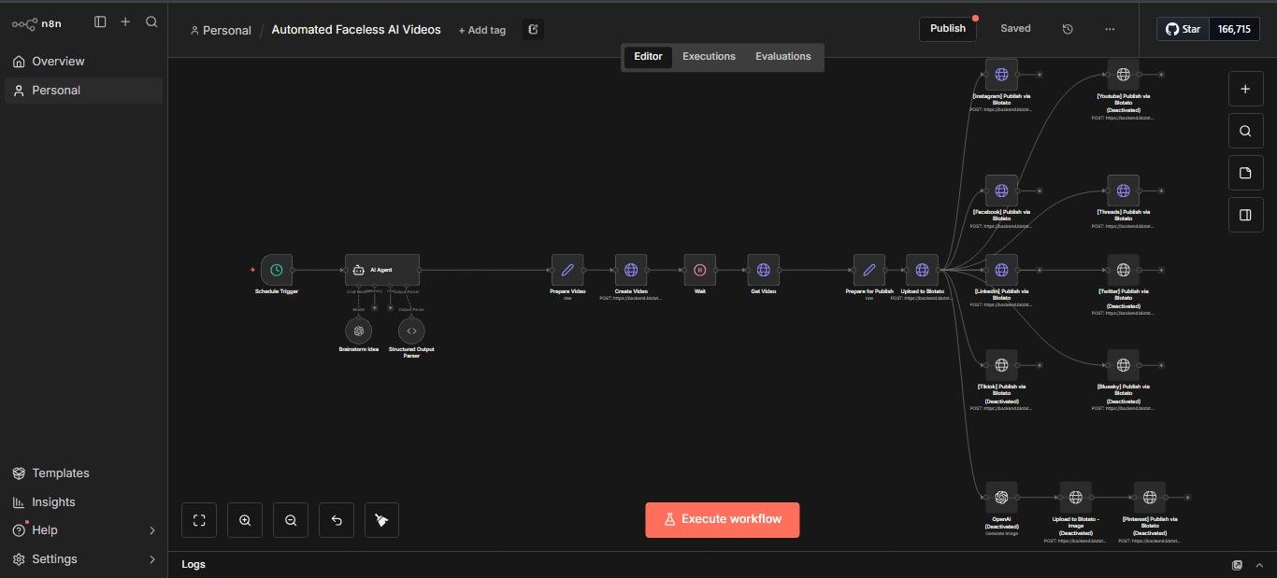Select the Upload to Blotato - Image node
Screen dimensions: 1277x578
click(1075, 498)
